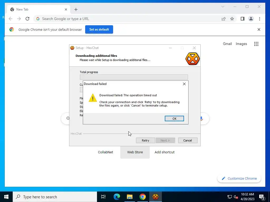Open Task View from the taskbar
The width and height of the screenshot is (270, 202).
[x=103, y=197]
